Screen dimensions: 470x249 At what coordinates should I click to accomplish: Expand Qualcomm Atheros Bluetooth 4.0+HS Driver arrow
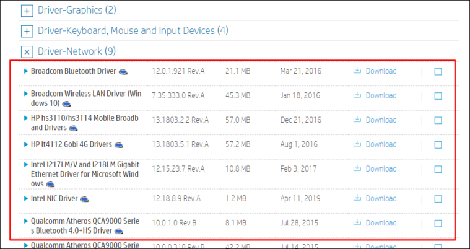pyautogui.click(x=25, y=221)
